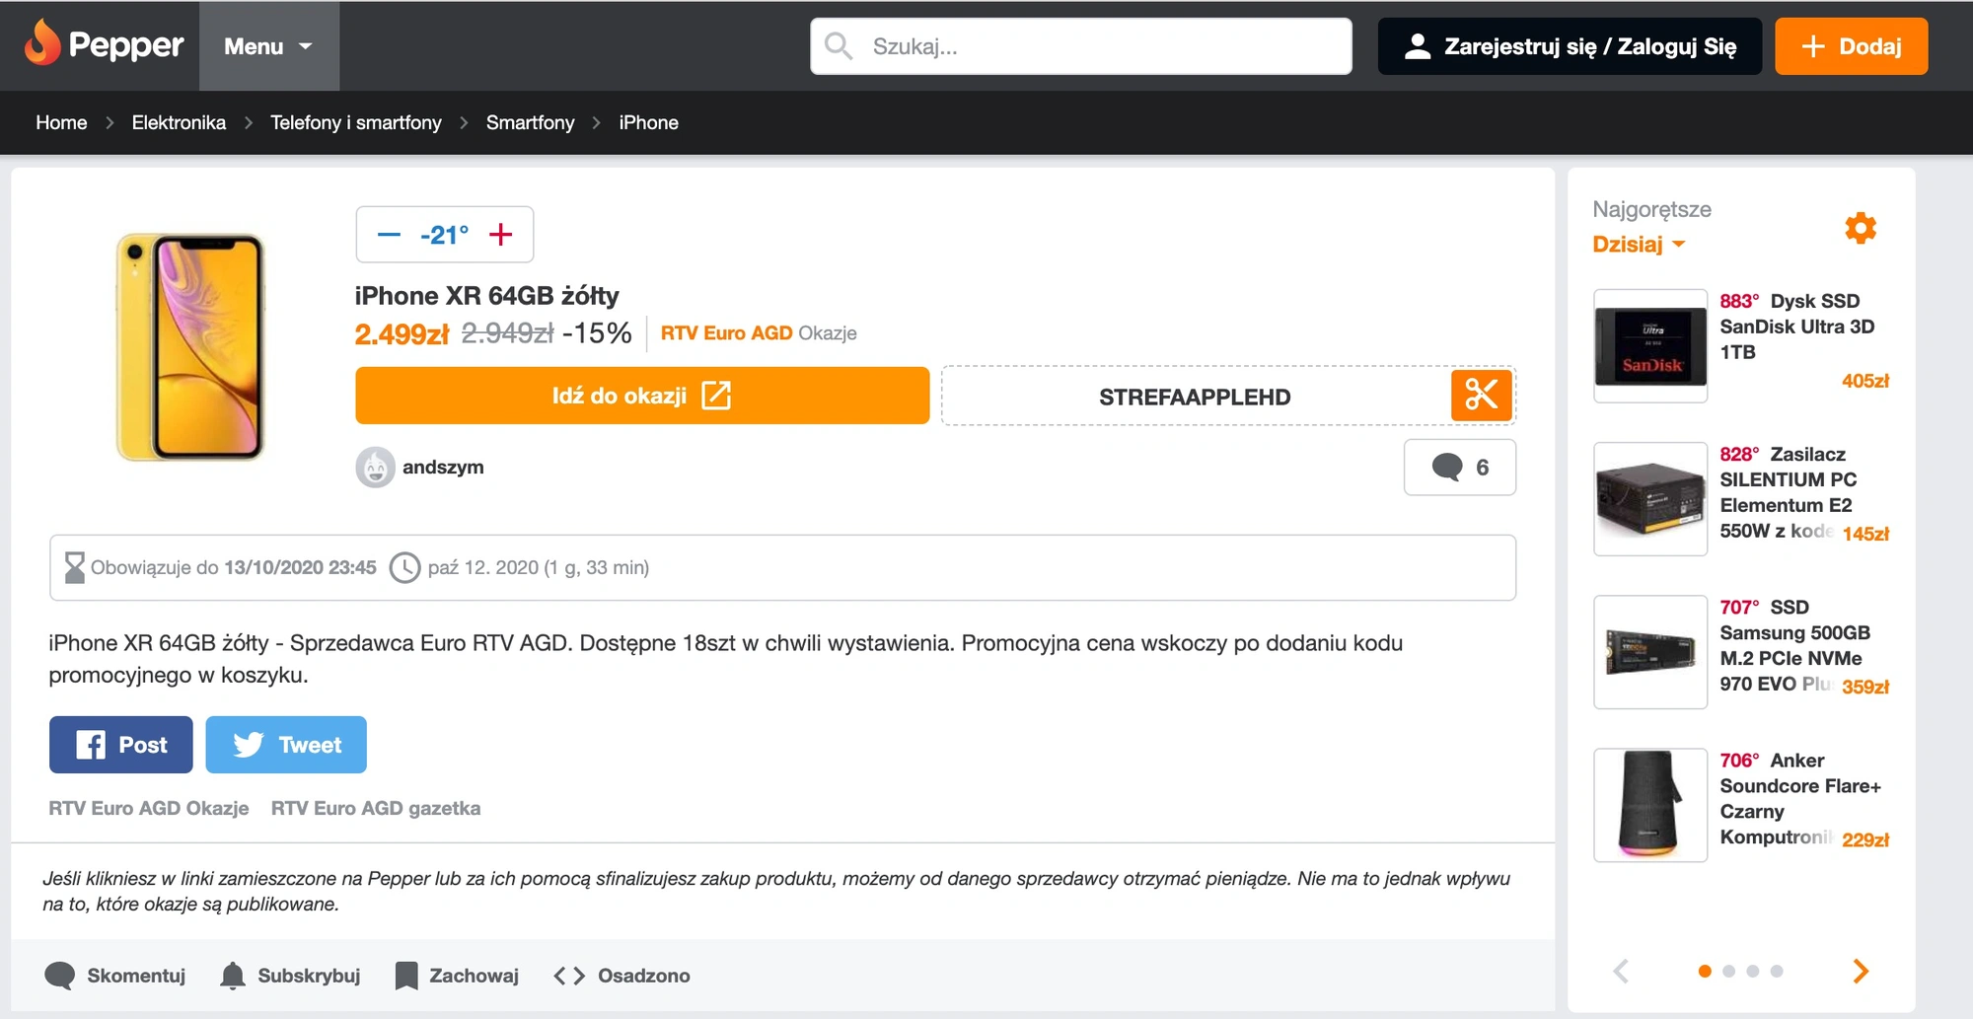The width and height of the screenshot is (1973, 1019).
Task: Share via the Twitter Tweet button
Action: (286, 745)
